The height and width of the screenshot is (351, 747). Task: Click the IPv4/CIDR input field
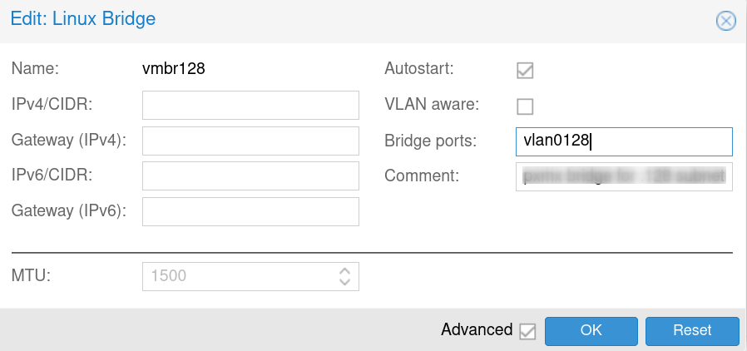(x=250, y=106)
